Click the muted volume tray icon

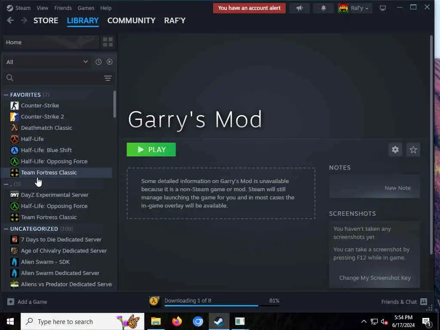[384, 321]
